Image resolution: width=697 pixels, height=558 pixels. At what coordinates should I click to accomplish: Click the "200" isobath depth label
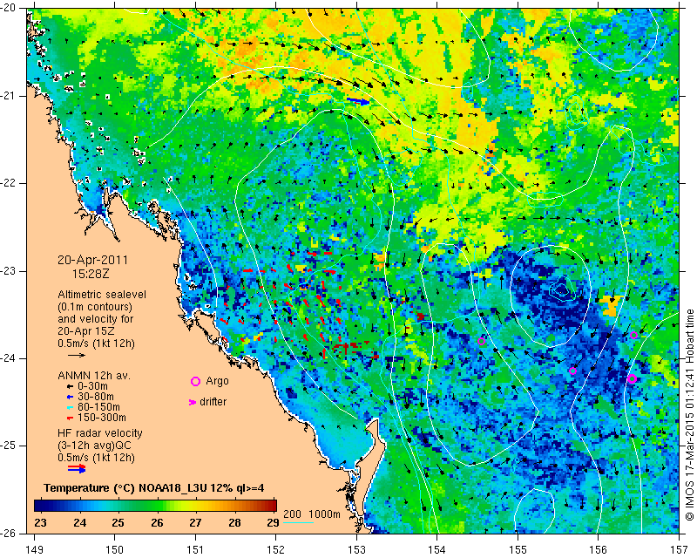(x=292, y=514)
